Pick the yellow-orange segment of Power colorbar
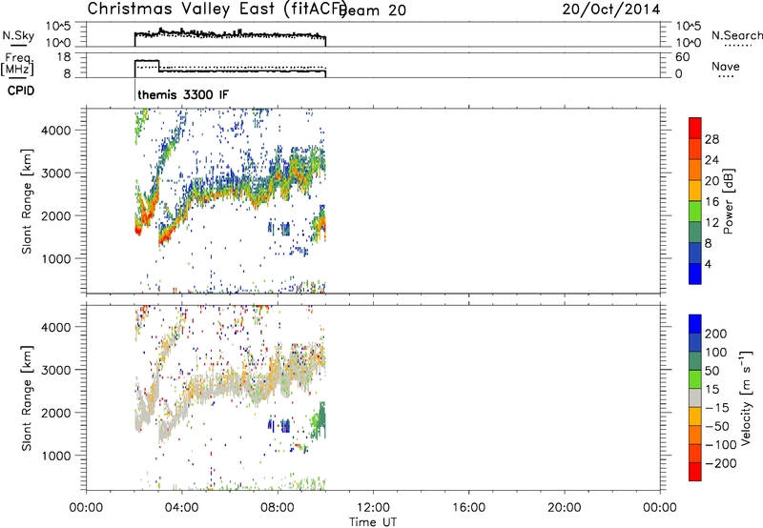Image resolution: width=763 pixels, height=528 pixels. [x=695, y=191]
